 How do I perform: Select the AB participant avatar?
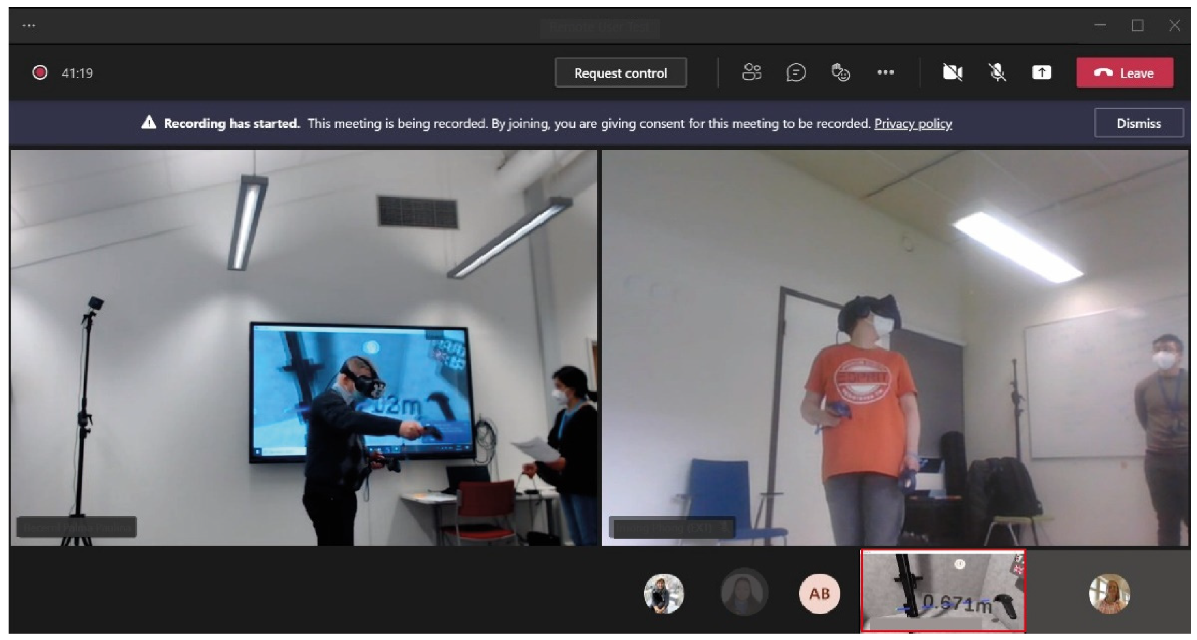coord(819,593)
